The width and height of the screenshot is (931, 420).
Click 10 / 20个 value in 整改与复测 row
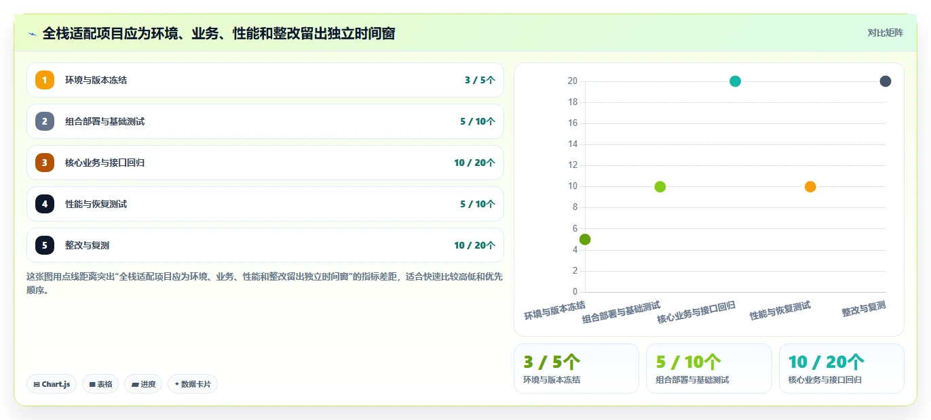[474, 245]
